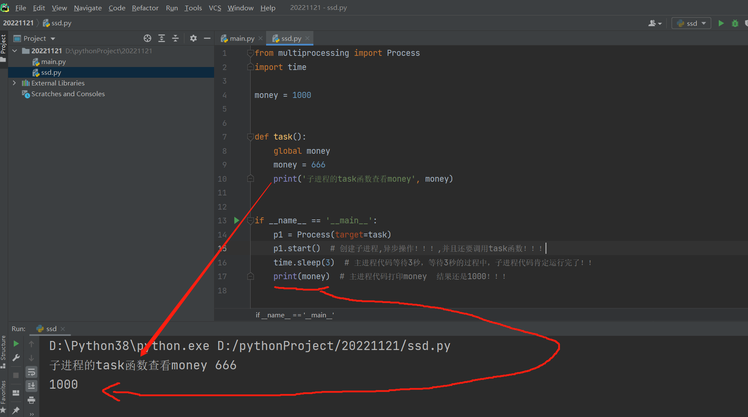The height and width of the screenshot is (417, 748).
Task: Hide the Project panel with minus icon
Action: [207, 38]
